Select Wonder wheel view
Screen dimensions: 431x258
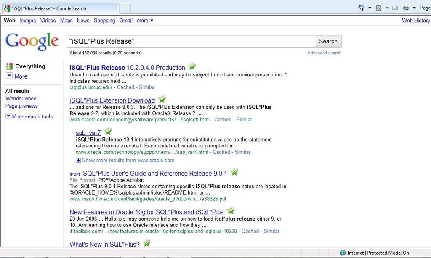coord(21,98)
